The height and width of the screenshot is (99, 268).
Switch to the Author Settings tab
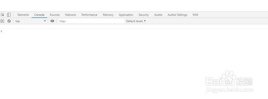pyautogui.click(x=177, y=15)
